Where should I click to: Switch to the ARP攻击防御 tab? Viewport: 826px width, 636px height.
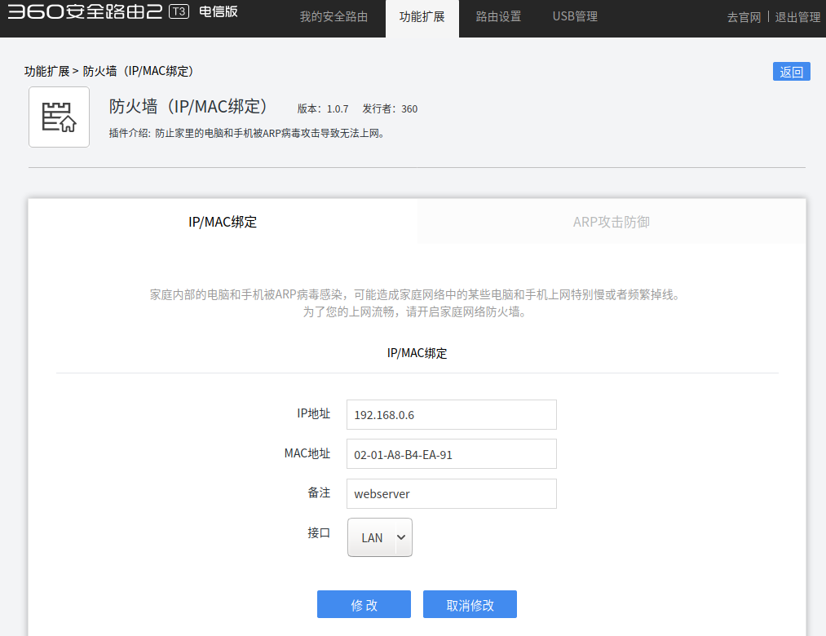click(x=612, y=222)
